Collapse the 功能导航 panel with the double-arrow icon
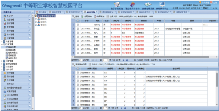 coord(32,12)
